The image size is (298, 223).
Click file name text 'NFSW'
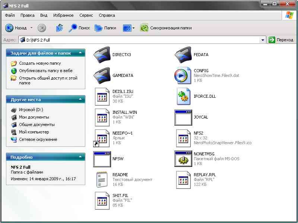[x=118, y=159]
